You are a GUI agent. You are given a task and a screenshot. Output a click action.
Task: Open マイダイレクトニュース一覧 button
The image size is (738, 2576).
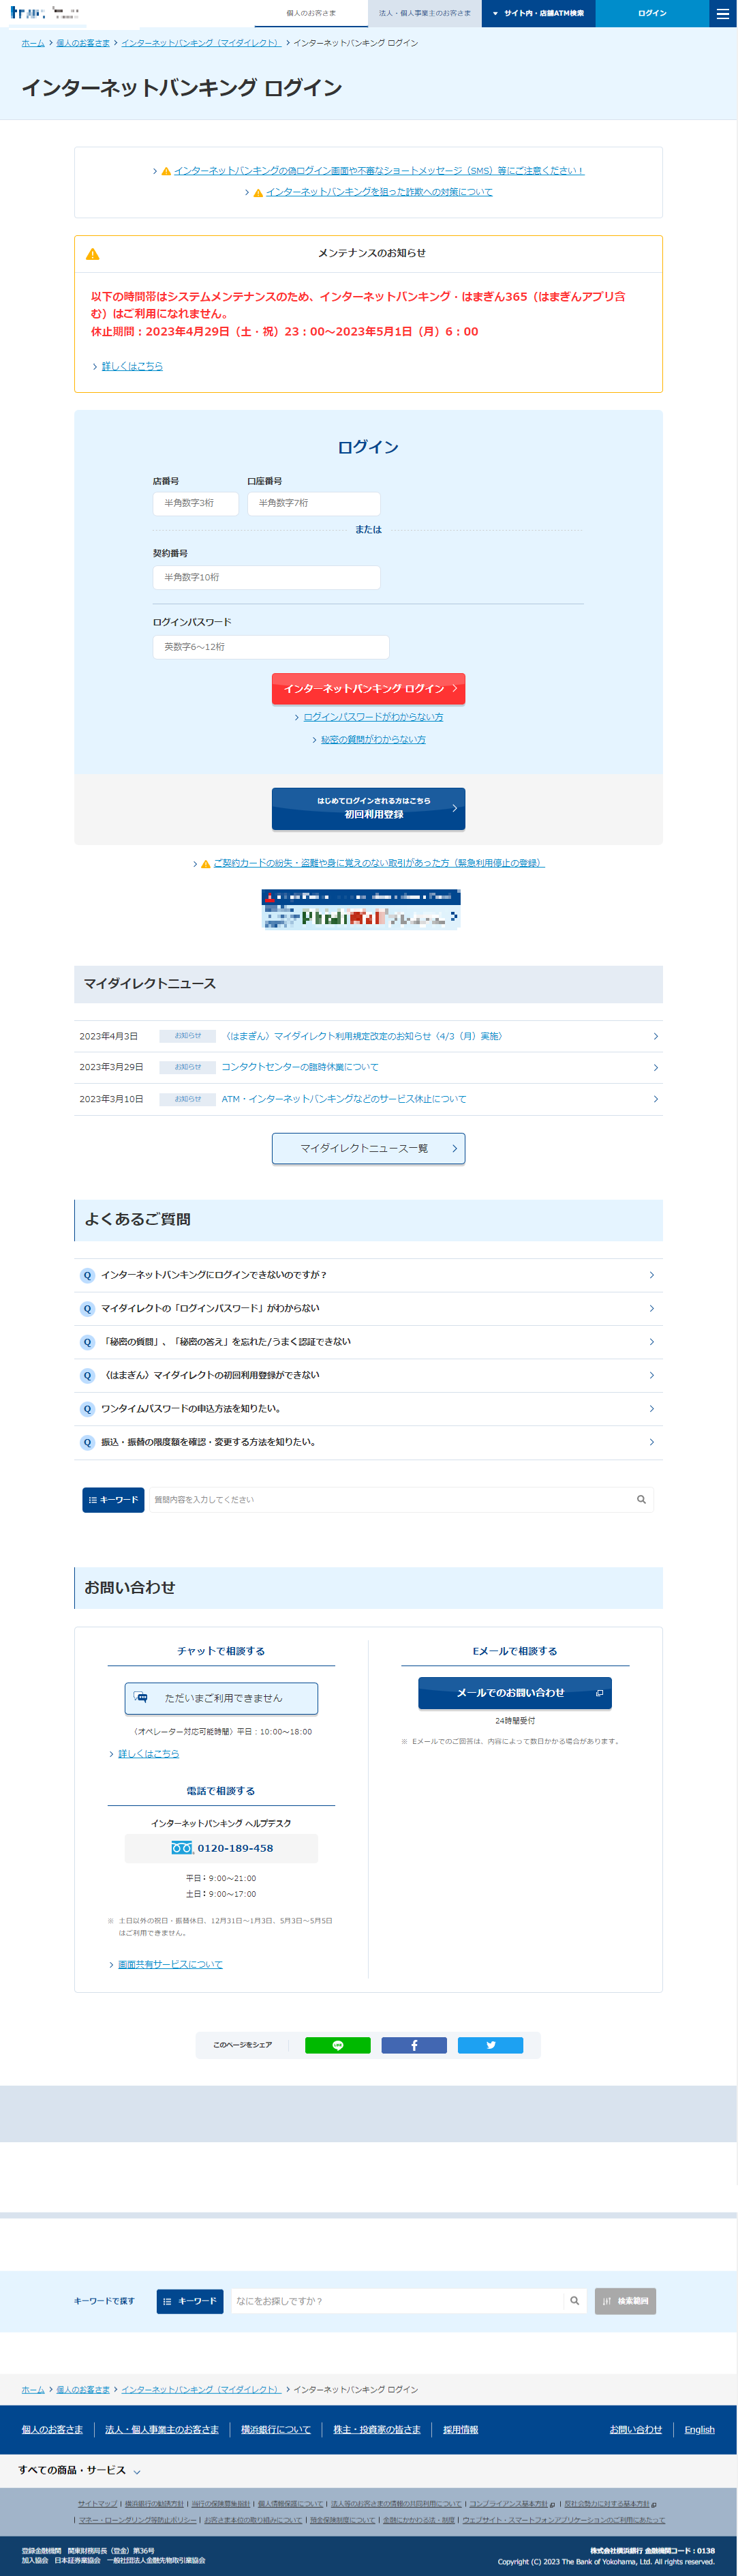[x=367, y=1148]
